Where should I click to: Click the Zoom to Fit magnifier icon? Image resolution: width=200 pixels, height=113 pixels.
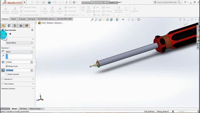[x=92, y=19]
